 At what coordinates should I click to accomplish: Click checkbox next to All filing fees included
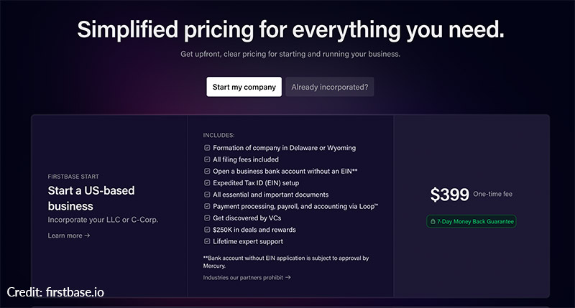tap(207, 159)
